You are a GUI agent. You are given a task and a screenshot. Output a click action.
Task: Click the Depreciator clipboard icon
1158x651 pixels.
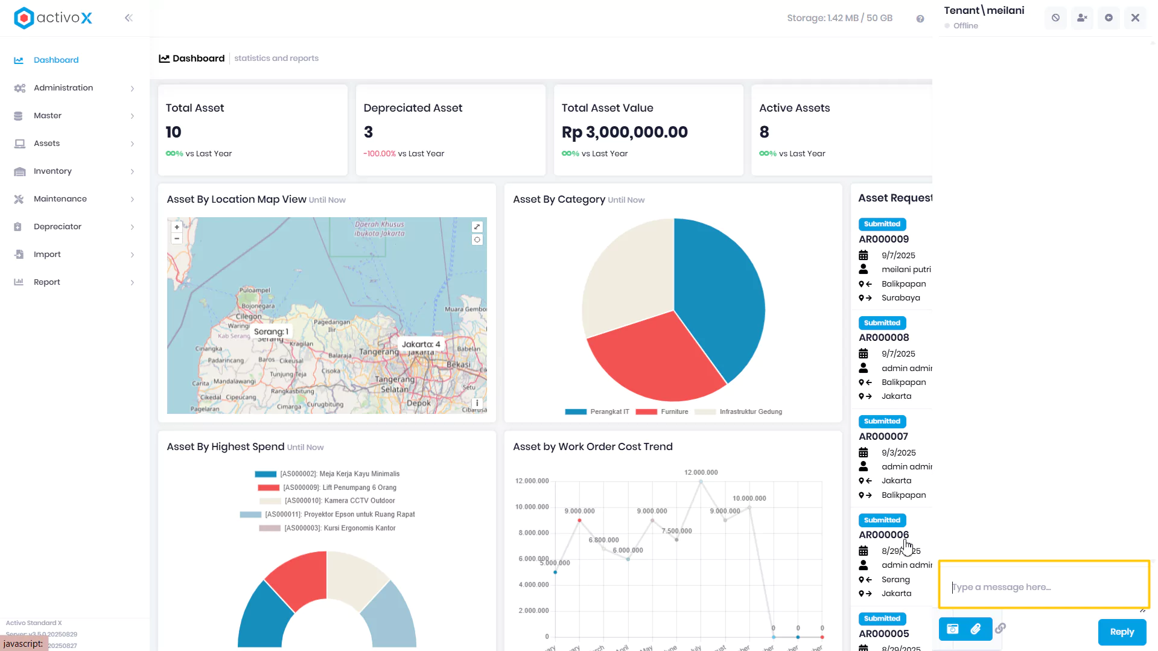click(17, 227)
